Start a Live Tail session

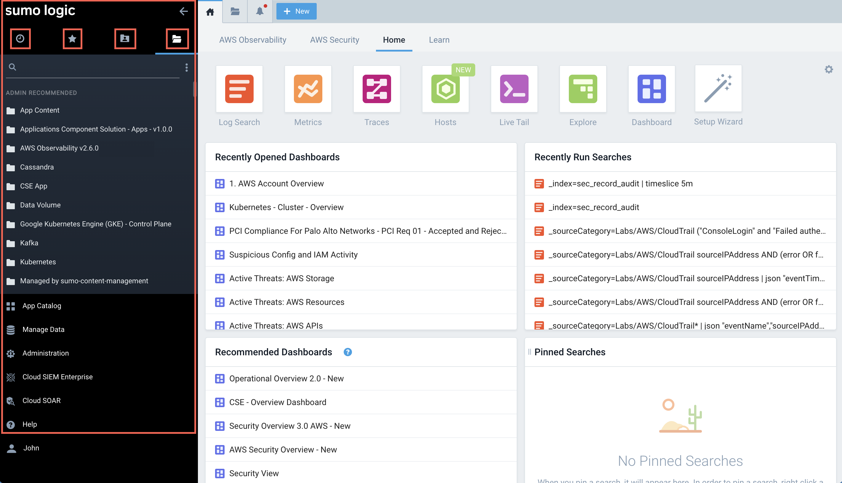click(514, 89)
